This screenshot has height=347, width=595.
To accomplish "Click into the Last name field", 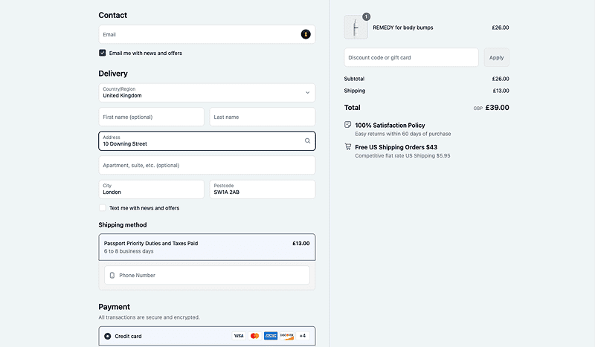I will click(262, 117).
